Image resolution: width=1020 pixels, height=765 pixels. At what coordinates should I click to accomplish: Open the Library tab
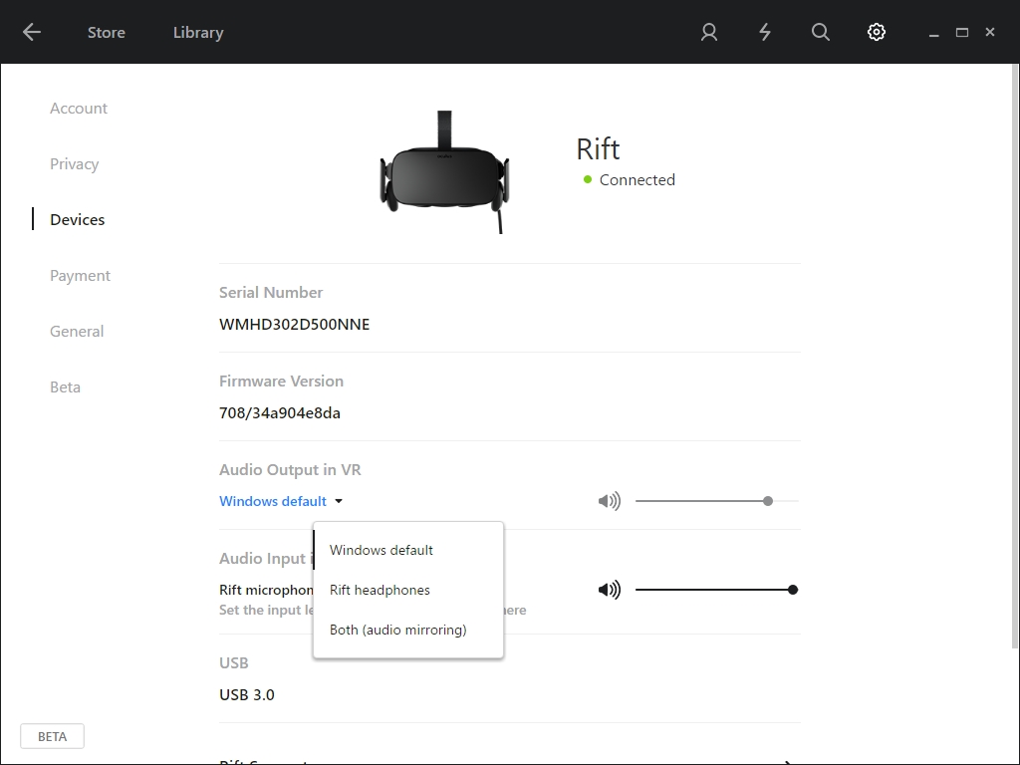(198, 33)
